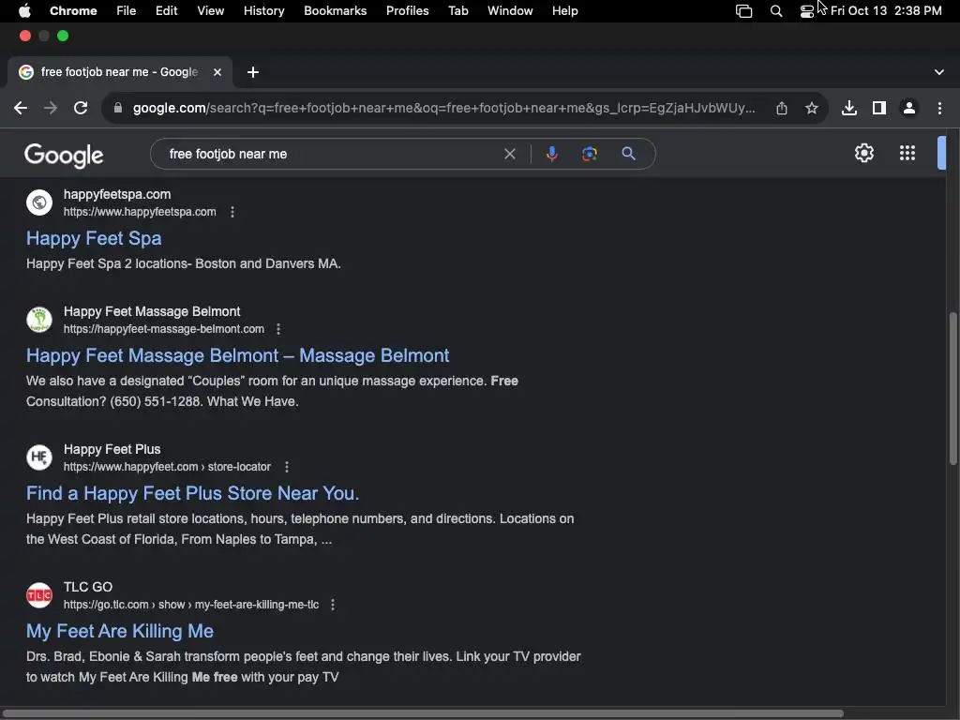Image resolution: width=960 pixels, height=720 pixels.
Task: Click the Happy Feet Plus favicon
Action: pyautogui.click(x=39, y=457)
